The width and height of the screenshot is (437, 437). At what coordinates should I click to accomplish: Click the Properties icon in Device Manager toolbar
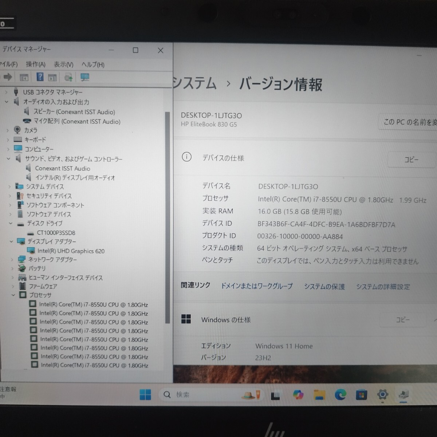[24, 77]
